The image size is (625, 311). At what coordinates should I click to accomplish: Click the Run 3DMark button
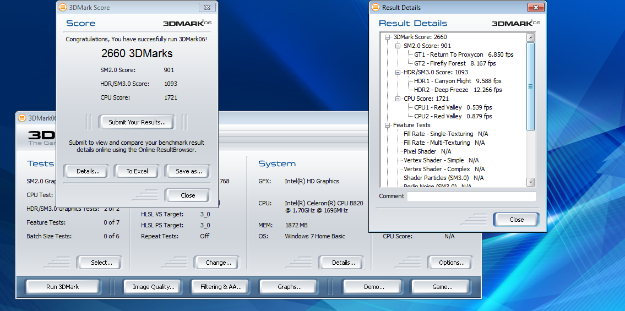[63, 287]
